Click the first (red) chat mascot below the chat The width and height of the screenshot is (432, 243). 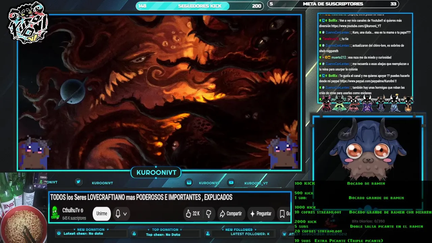(x=326, y=104)
